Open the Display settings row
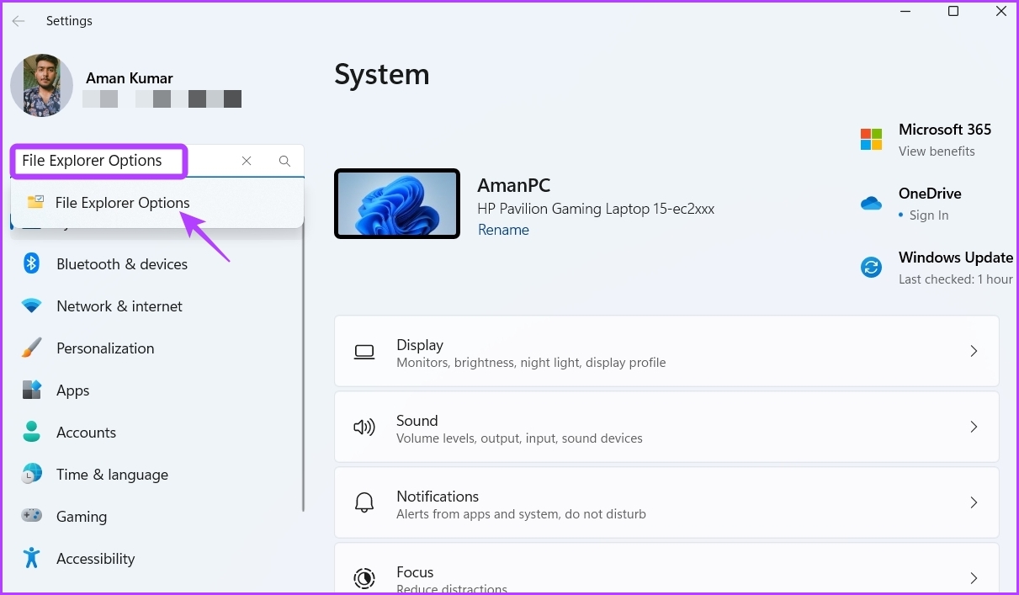This screenshot has width=1019, height=595. (666, 352)
